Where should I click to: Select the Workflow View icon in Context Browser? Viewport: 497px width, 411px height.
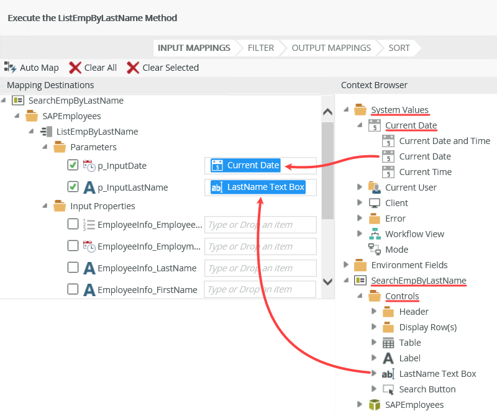(x=375, y=234)
